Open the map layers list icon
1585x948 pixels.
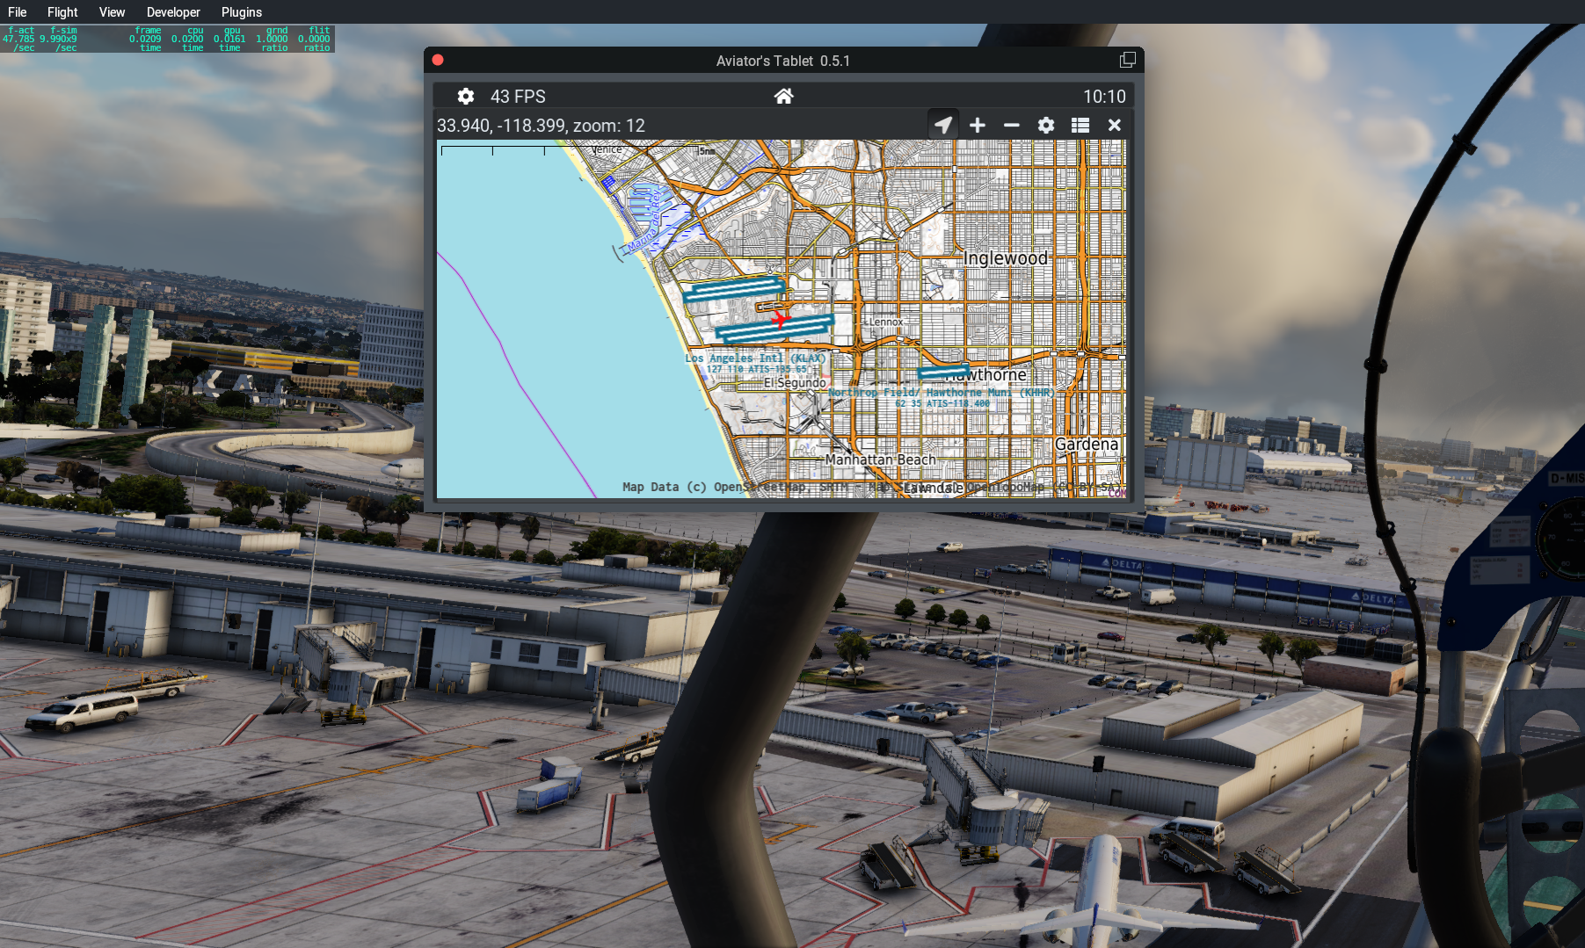point(1080,126)
